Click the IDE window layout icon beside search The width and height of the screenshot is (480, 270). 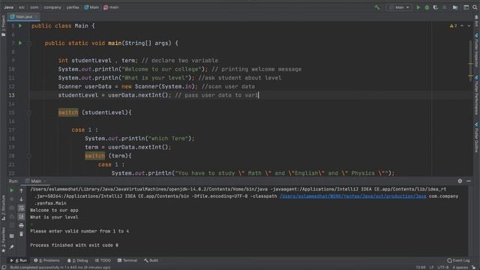pyautogui.click(x=466, y=7)
